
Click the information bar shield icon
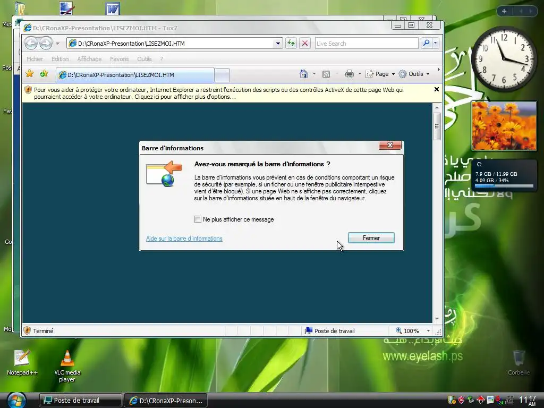[28, 90]
